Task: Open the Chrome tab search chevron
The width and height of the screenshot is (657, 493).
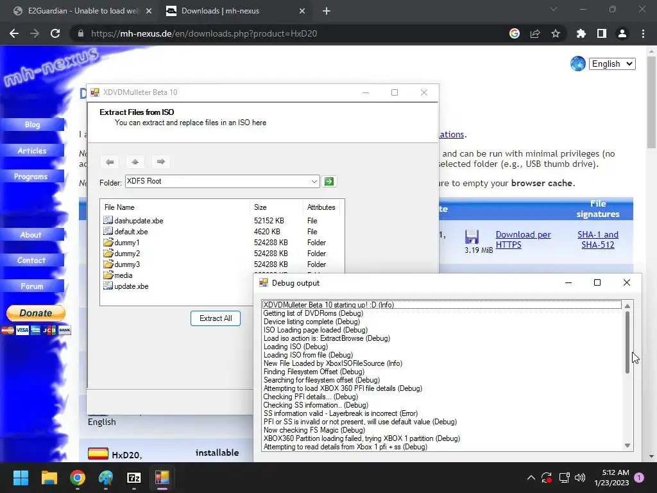Action: coord(554,9)
